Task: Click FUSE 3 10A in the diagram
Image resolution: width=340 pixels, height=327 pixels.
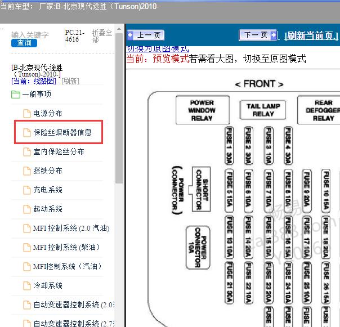Action: click(x=268, y=146)
